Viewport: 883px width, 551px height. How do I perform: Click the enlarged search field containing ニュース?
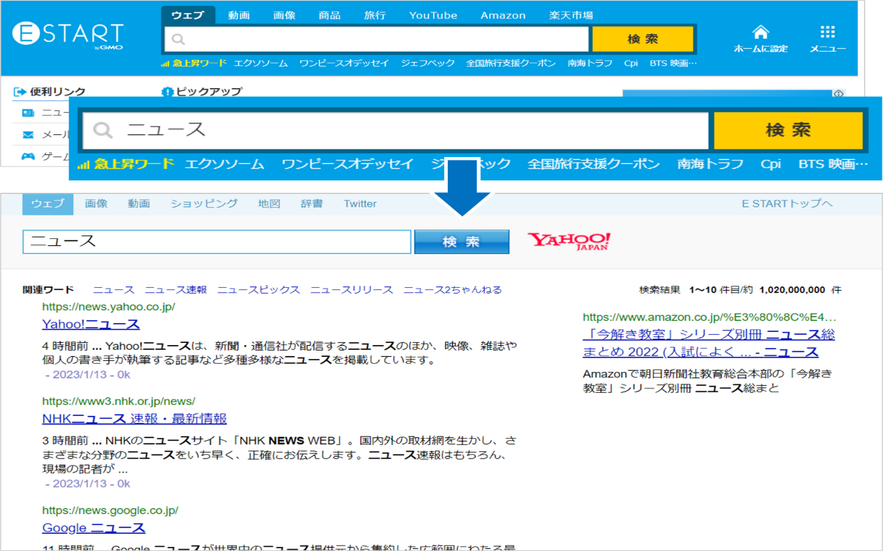(397, 130)
